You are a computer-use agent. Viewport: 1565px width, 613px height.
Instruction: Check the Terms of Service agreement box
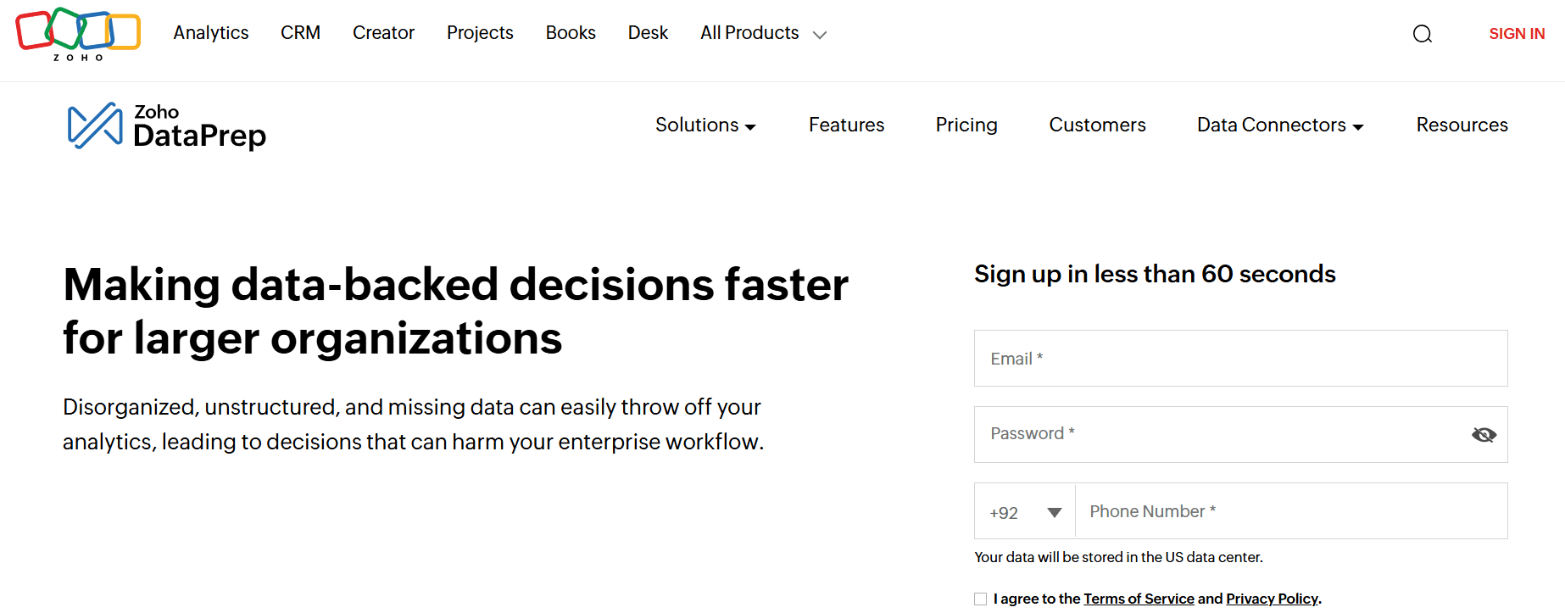click(x=981, y=599)
